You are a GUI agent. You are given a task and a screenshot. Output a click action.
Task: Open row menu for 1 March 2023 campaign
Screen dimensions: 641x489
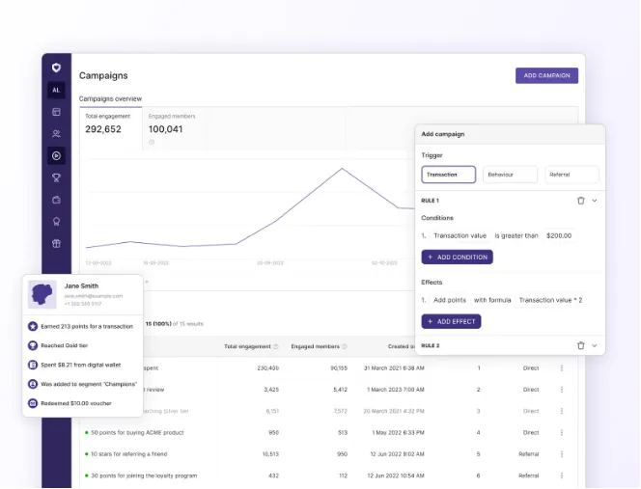(x=562, y=390)
